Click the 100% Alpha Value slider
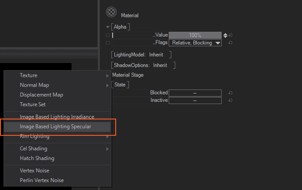This screenshot has width=302, height=190. [x=195, y=35]
